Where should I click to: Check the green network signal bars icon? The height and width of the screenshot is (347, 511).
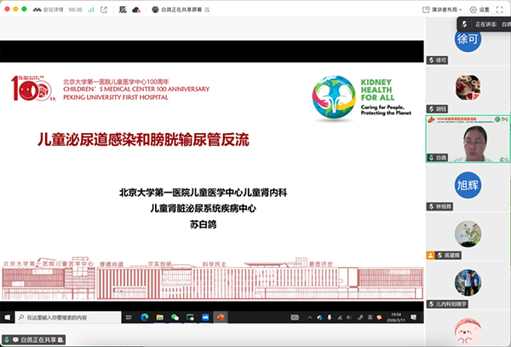pos(91,9)
